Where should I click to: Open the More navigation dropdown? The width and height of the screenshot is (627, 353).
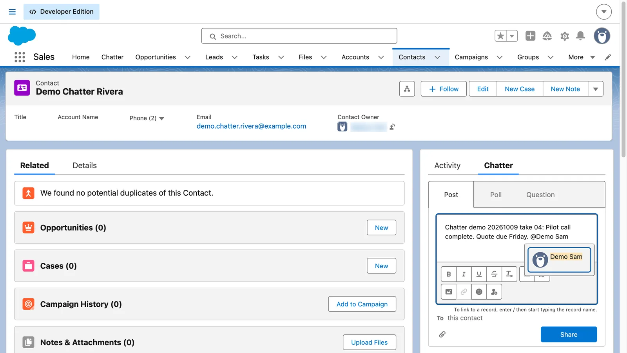point(582,57)
